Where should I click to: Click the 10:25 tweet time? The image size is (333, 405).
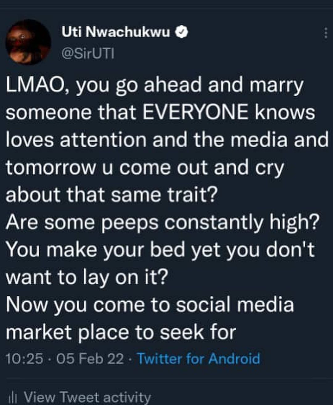[x=24, y=359]
